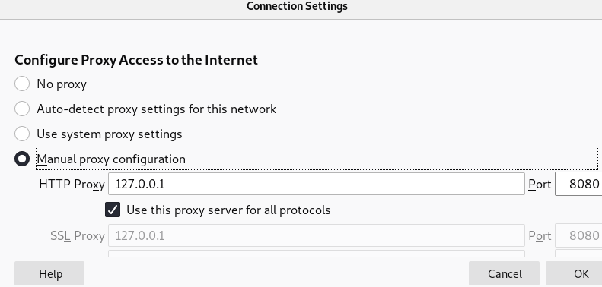Cancel the Connection Settings dialog

[x=504, y=273]
